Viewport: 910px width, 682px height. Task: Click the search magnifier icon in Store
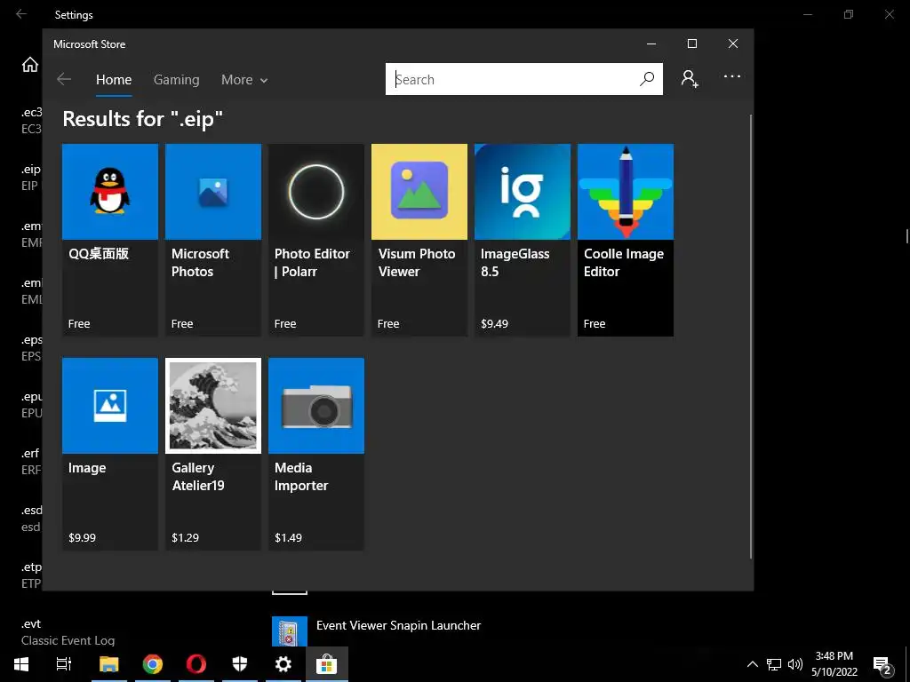click(x=647, y=79)
